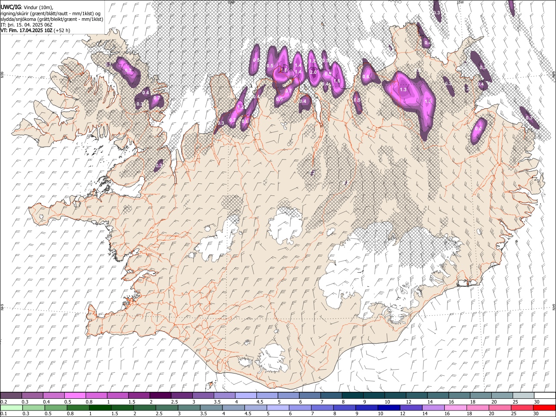Click the UWC/IG title text
Viewport: 556px width, 417px height.
click(x=10, y=7)
